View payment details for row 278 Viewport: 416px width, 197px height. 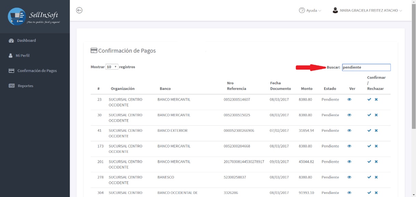(349, 177)
